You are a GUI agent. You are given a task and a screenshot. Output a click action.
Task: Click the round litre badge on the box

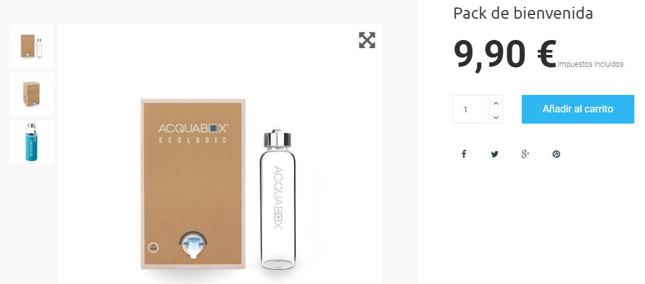tap(153, 248)
